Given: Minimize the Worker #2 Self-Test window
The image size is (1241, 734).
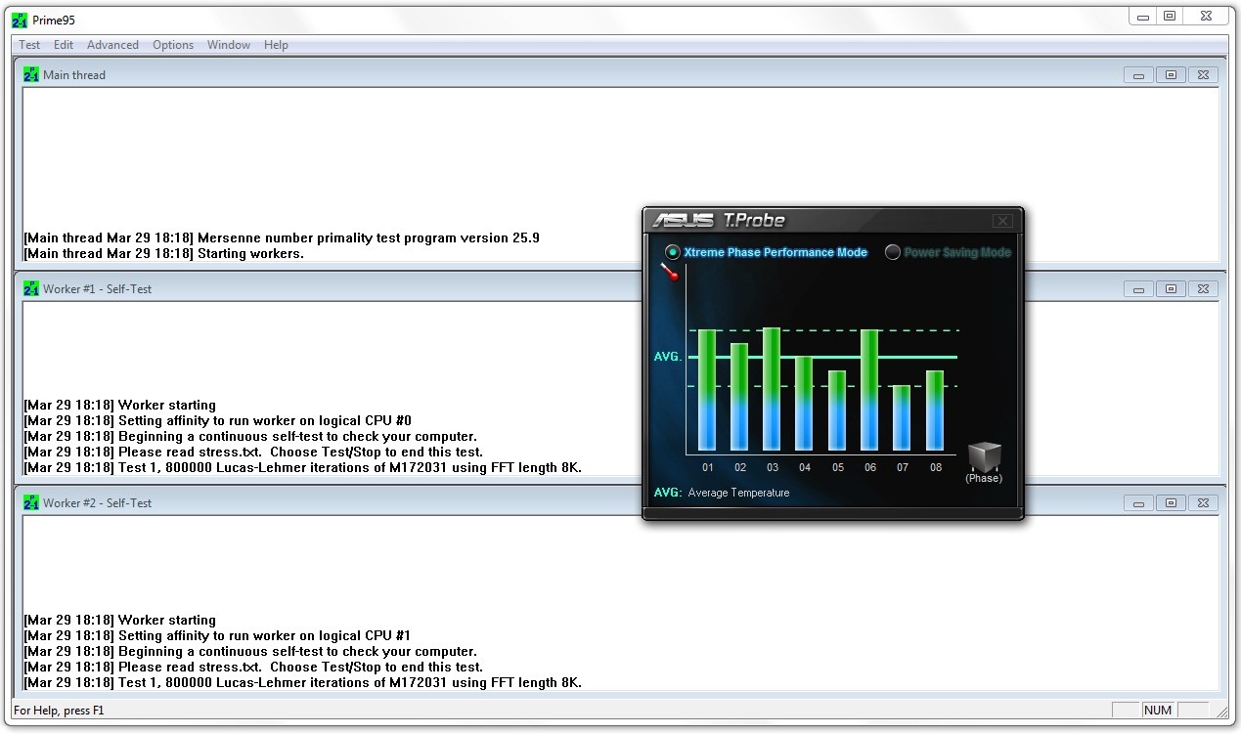Looking at the screenshot, I should pos(1138,503).
